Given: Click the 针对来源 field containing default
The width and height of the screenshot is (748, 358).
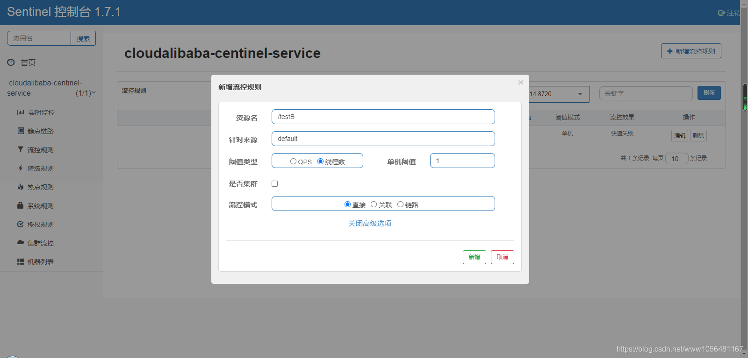Looking at the screenshot, I should coord(383,139).
